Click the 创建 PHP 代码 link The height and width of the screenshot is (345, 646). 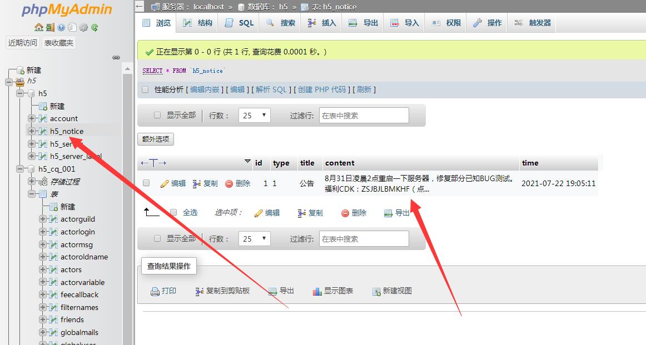point(322,89)
